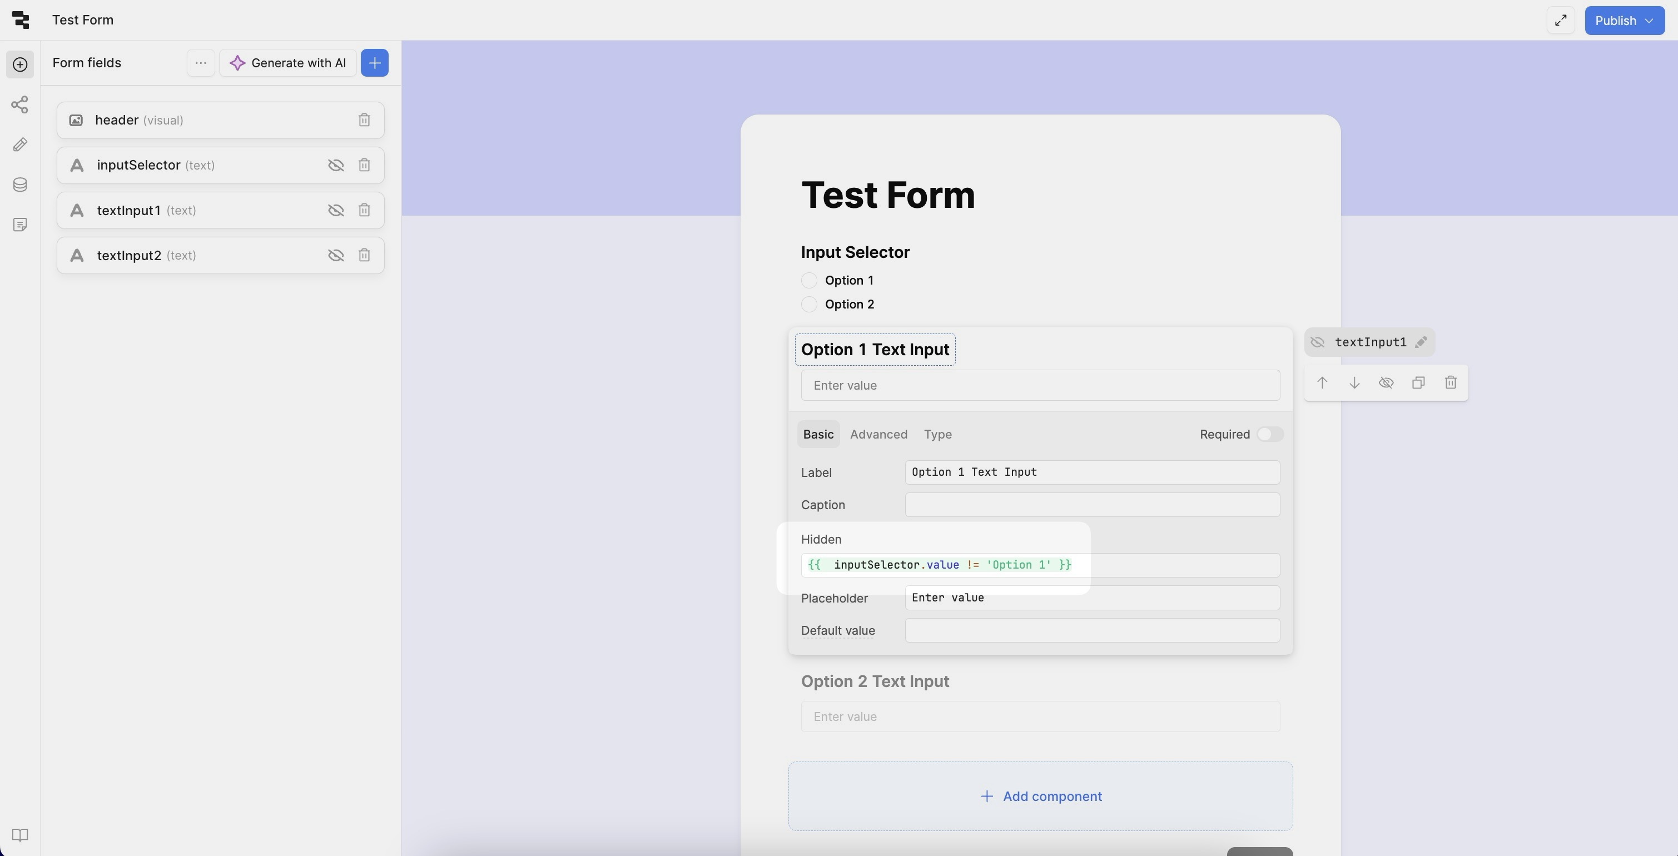Click the large Test Form heading
1678x856 pixels.
click(x=888, y=195)
